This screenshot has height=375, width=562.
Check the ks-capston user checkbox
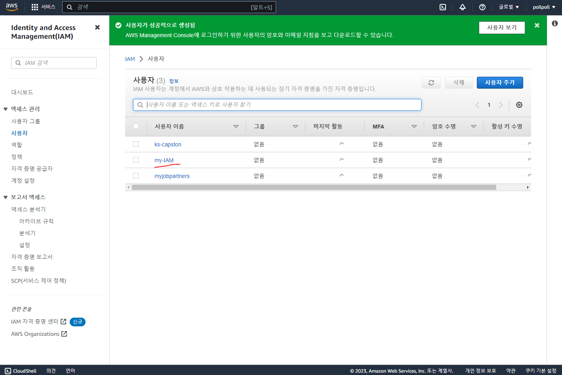click(x=136, y=144)
